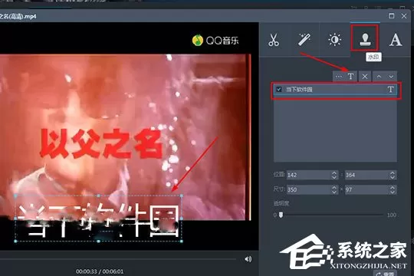Select the white watermark text in preview

99,220
